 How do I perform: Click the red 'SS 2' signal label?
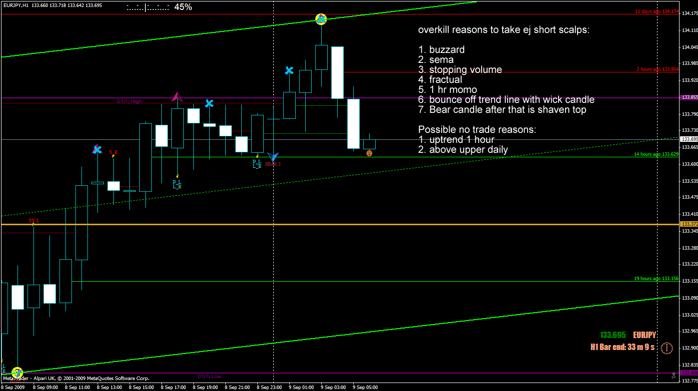pyautogui.click(x=33, y=220)
